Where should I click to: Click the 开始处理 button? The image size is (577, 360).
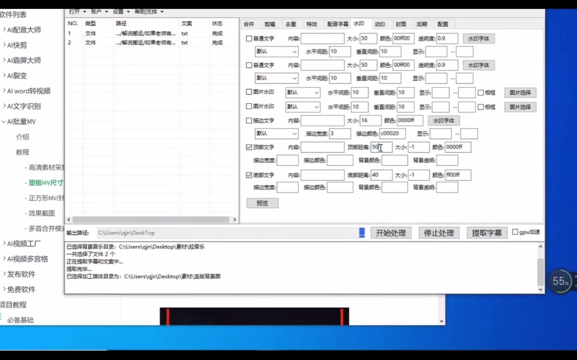pyautogui.click(x=391, y=233)
